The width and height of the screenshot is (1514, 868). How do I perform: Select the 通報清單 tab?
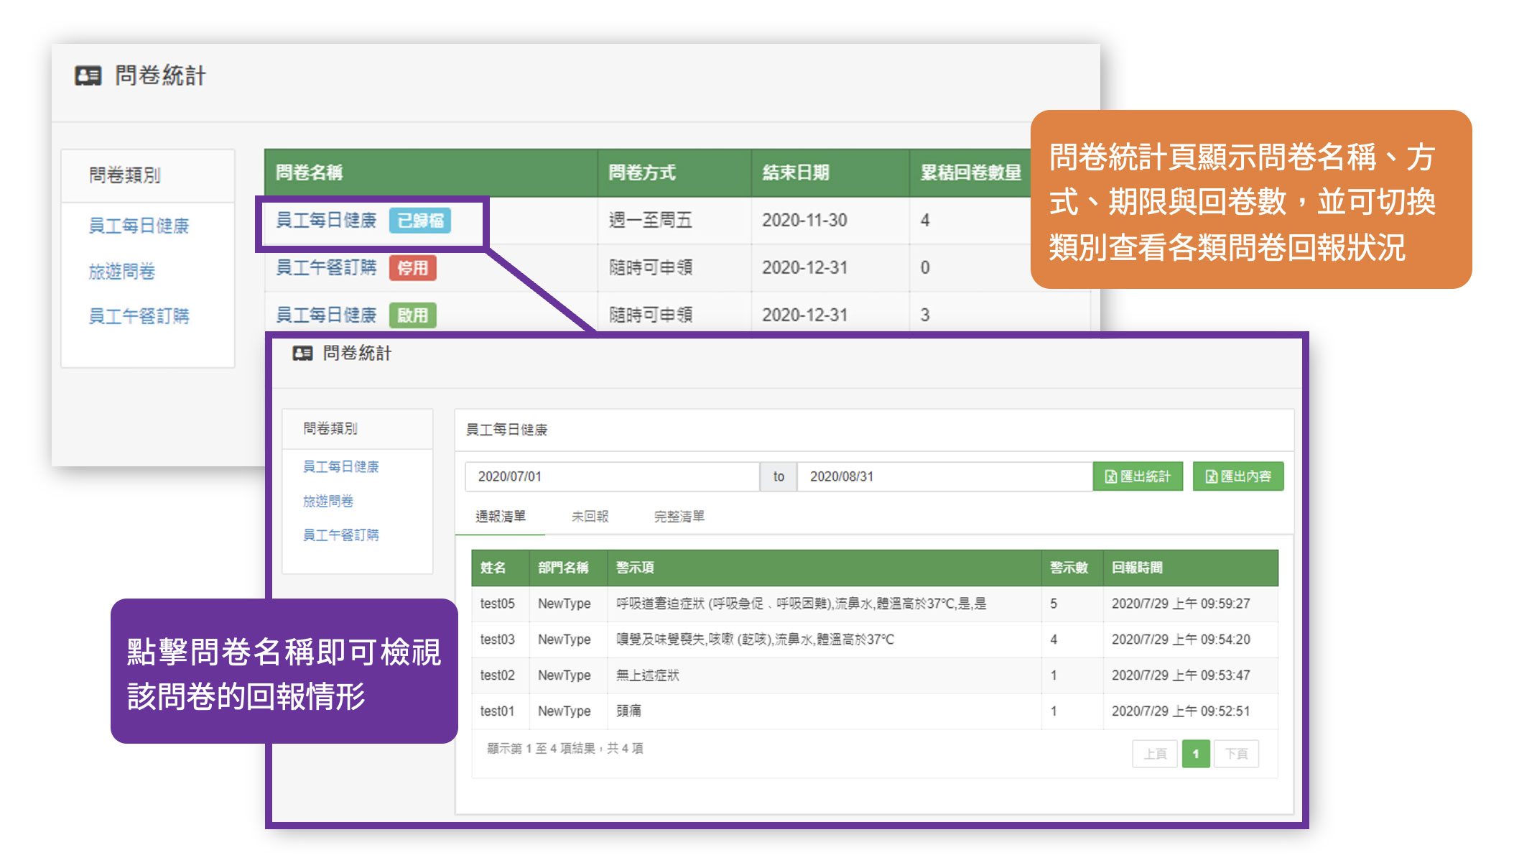[x=501, y=517]
